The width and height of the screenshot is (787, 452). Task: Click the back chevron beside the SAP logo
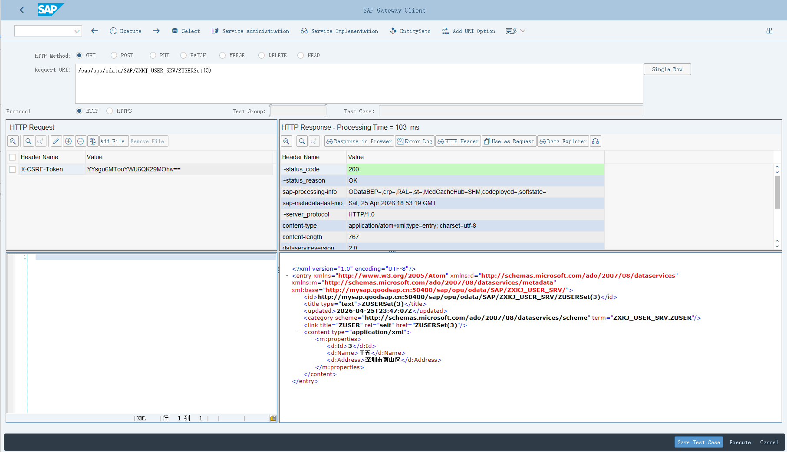point(22,10)
